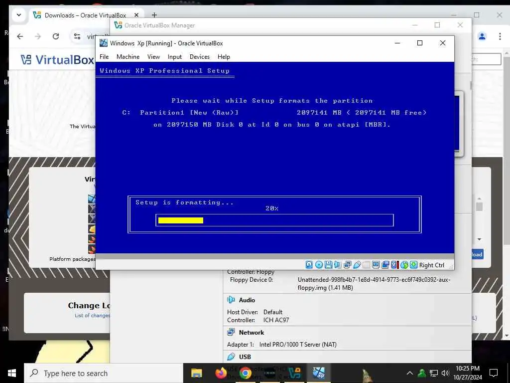
Task: Open the notification center icon in the taskbar
Action: 494,373
